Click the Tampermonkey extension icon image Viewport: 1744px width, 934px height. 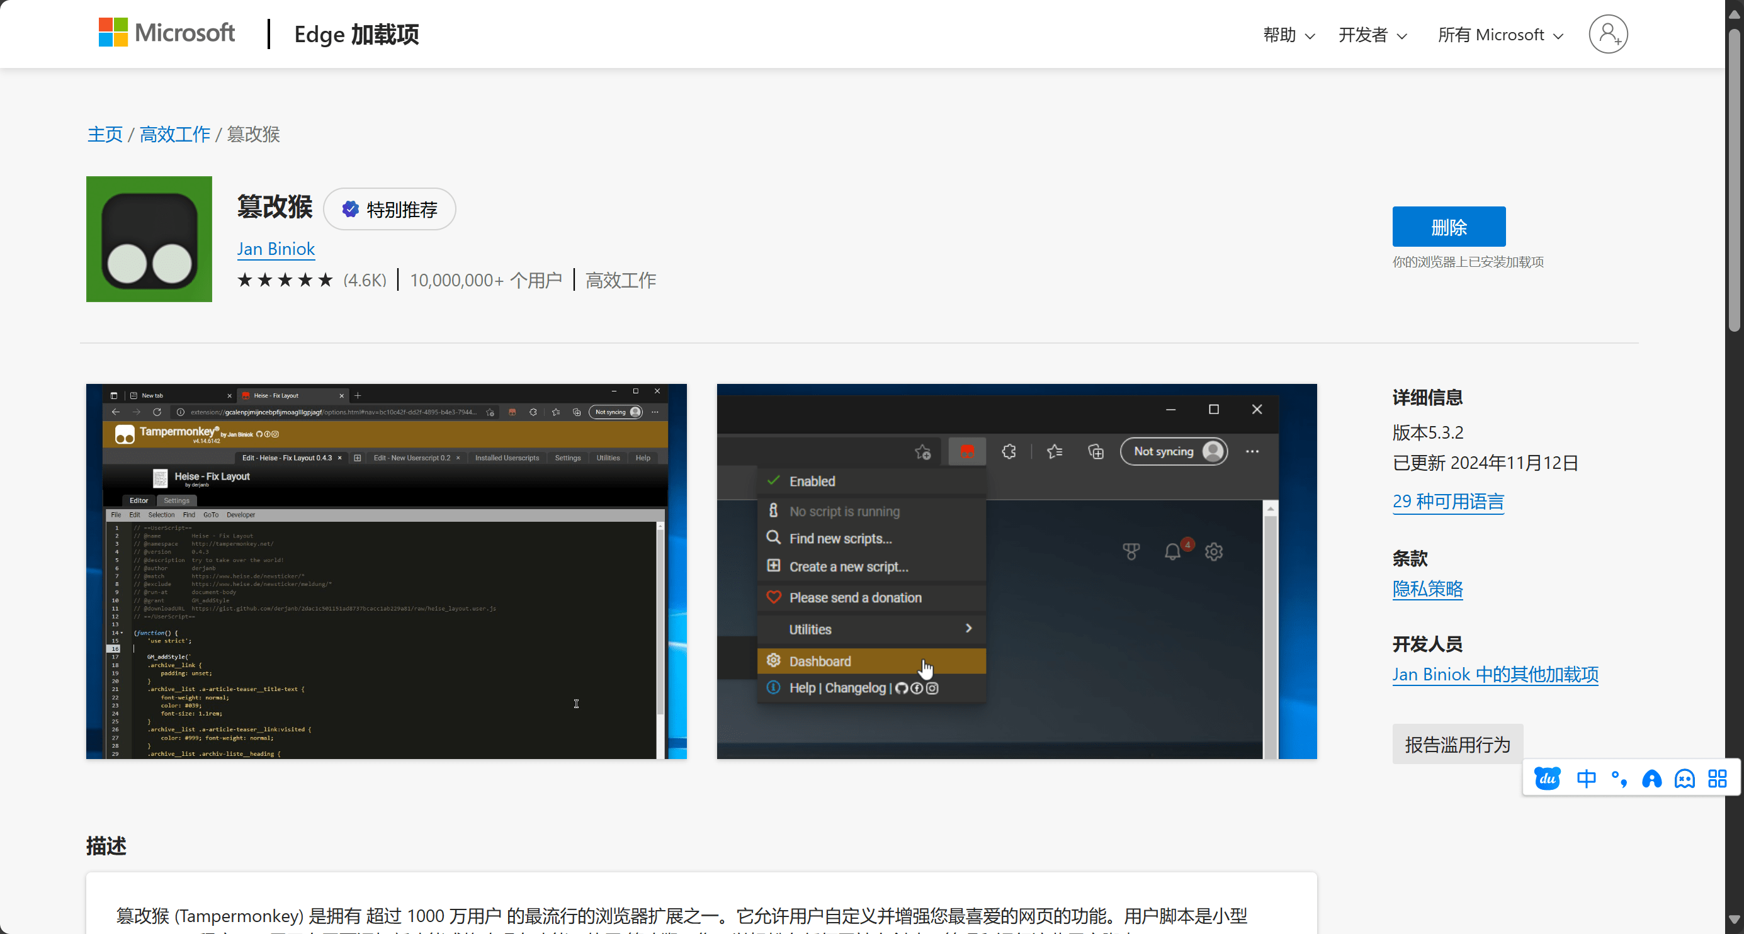click(149, 239)
